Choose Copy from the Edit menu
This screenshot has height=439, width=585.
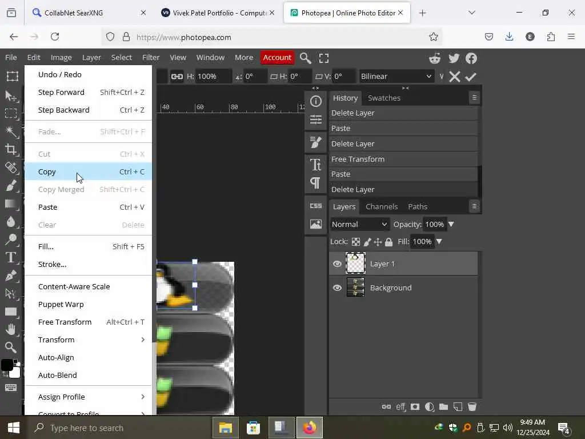coord(89,171)
